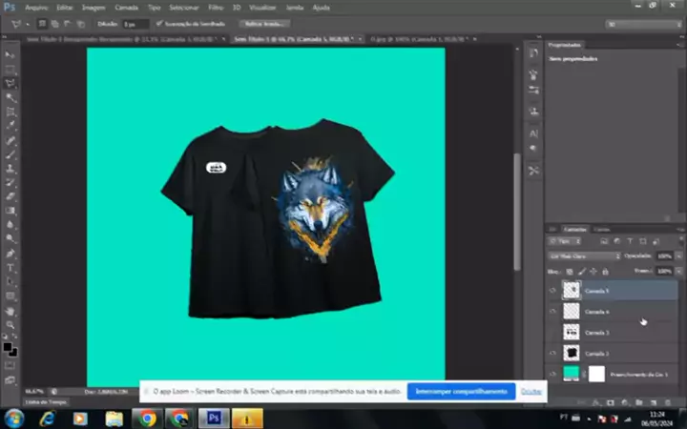
Task: Expand the Opacidade percentage dropdown arrow
Action: pos(677,256)
